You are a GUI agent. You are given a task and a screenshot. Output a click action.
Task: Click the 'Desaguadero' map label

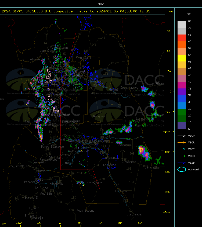[129, 88]
